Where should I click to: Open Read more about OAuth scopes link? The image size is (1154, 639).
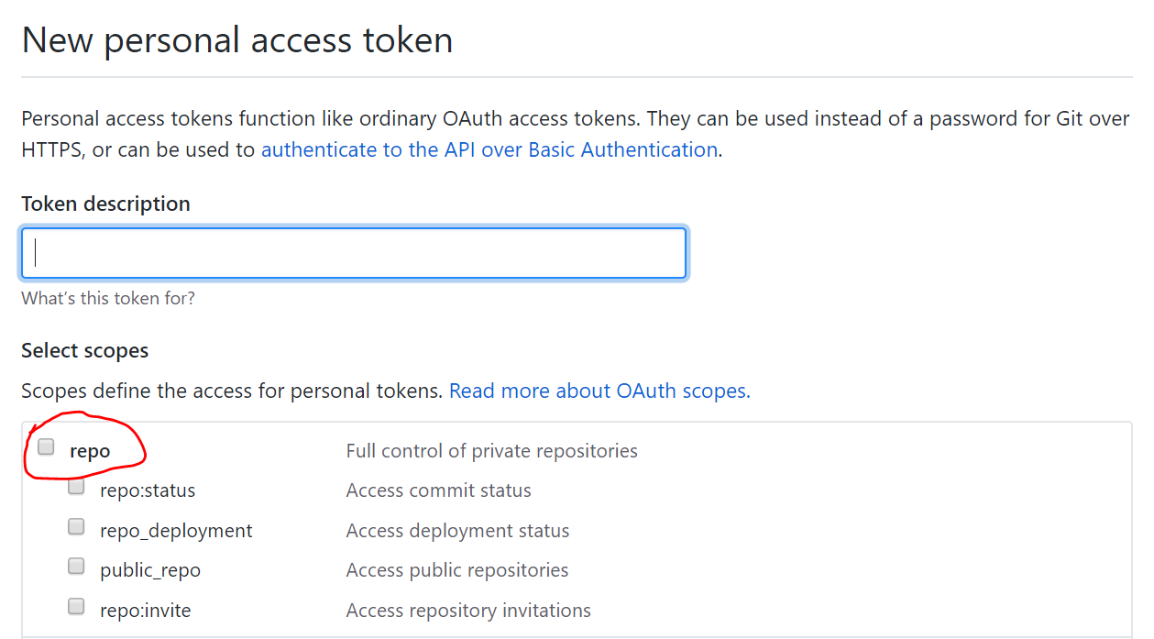pos(599,391)
